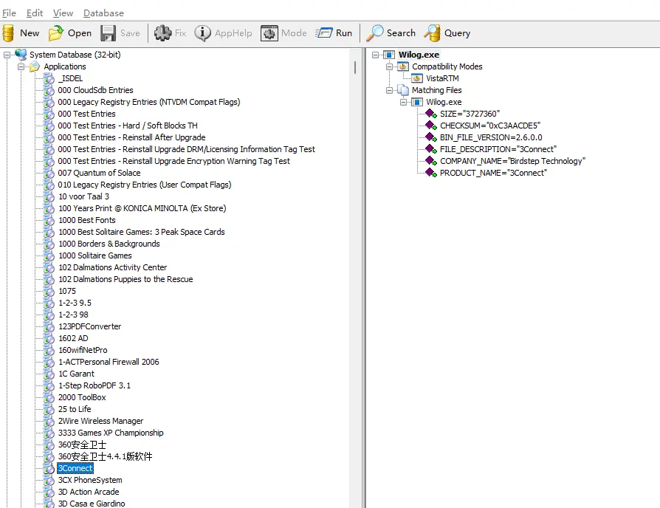Click the COMPANY_NAME attribute icon
Image resolution: width=660 pixels, height=508 pixels.
click(431, 161)
